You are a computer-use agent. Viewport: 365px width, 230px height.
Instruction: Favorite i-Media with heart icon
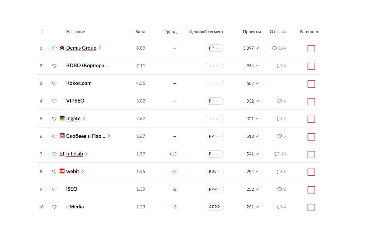(54, 207)
